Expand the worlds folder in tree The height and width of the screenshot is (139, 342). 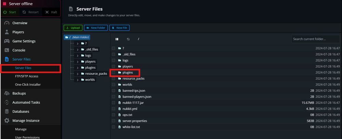tap(78, 80)
